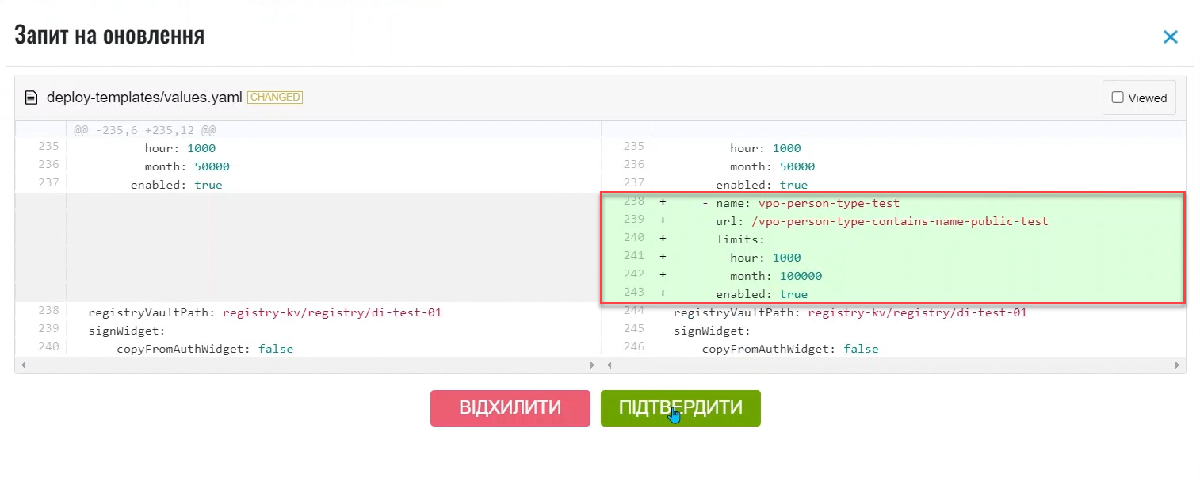Click the right pane horizontal scrollbar track
The image size is (1200, 482).
(893, 365)
